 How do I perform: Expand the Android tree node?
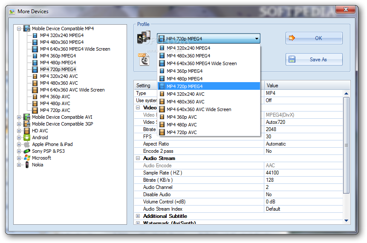pyautogui.click(x=19, y=137)
